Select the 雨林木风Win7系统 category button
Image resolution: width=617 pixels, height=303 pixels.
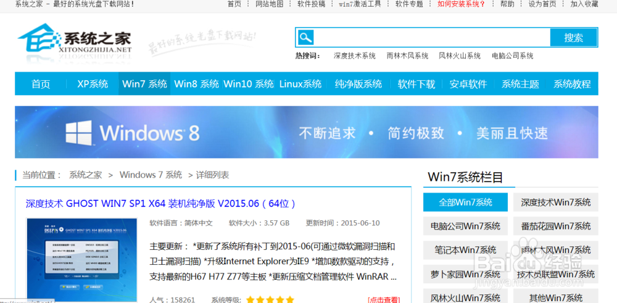[x=556, y=250]
